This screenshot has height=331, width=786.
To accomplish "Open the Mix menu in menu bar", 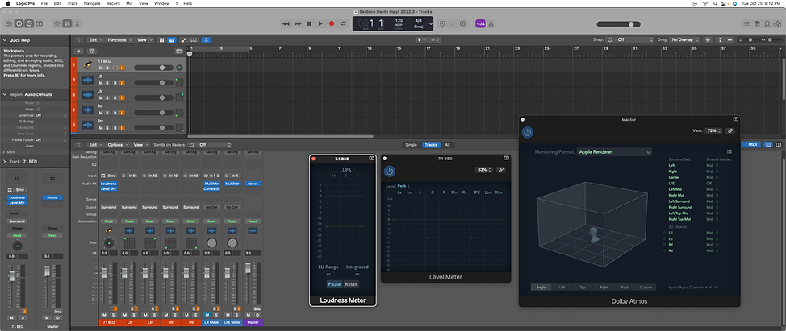I will 128,3.
